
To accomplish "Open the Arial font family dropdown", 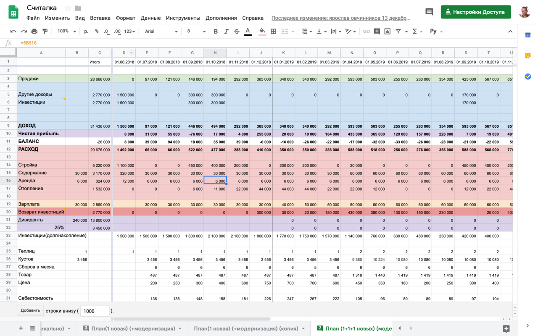I will 161,31.
